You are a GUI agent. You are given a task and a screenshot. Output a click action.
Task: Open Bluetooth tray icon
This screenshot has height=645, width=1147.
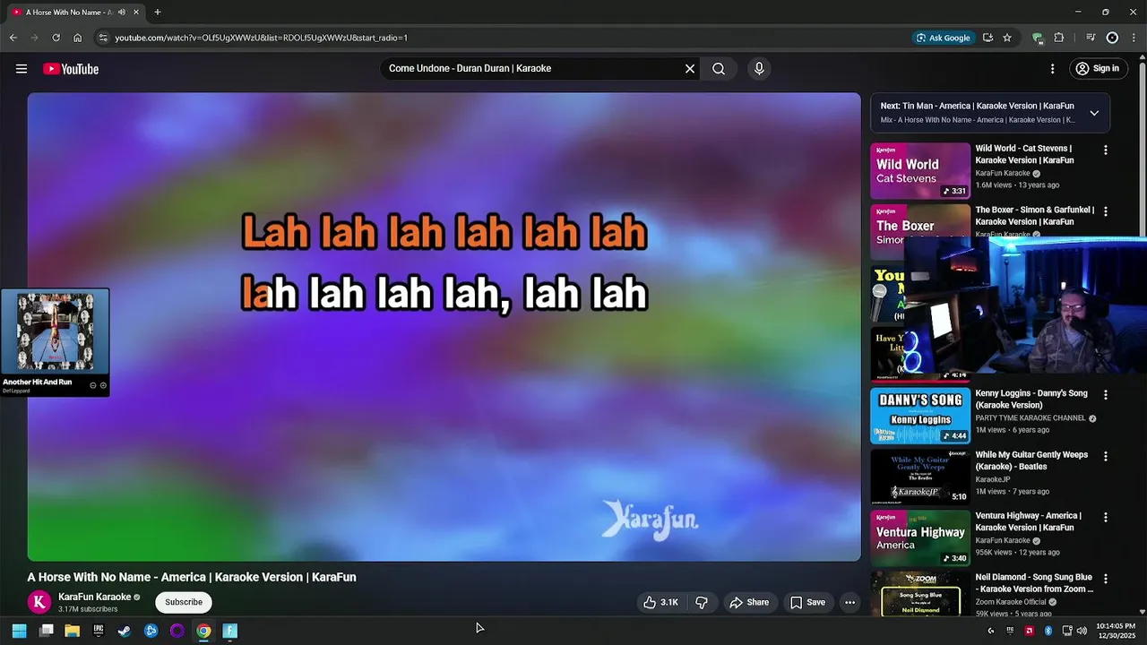point(1048,631)
